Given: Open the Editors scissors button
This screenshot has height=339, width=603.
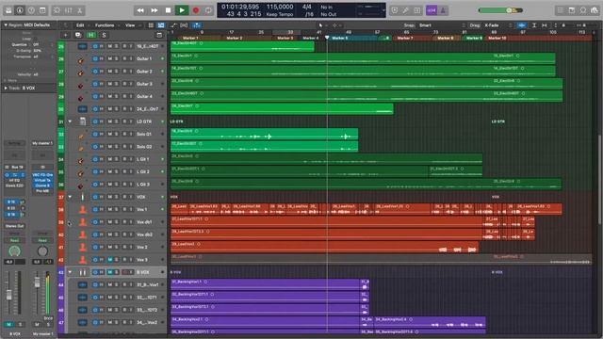Looking at the screenshot, I should [x=80, y=10].
